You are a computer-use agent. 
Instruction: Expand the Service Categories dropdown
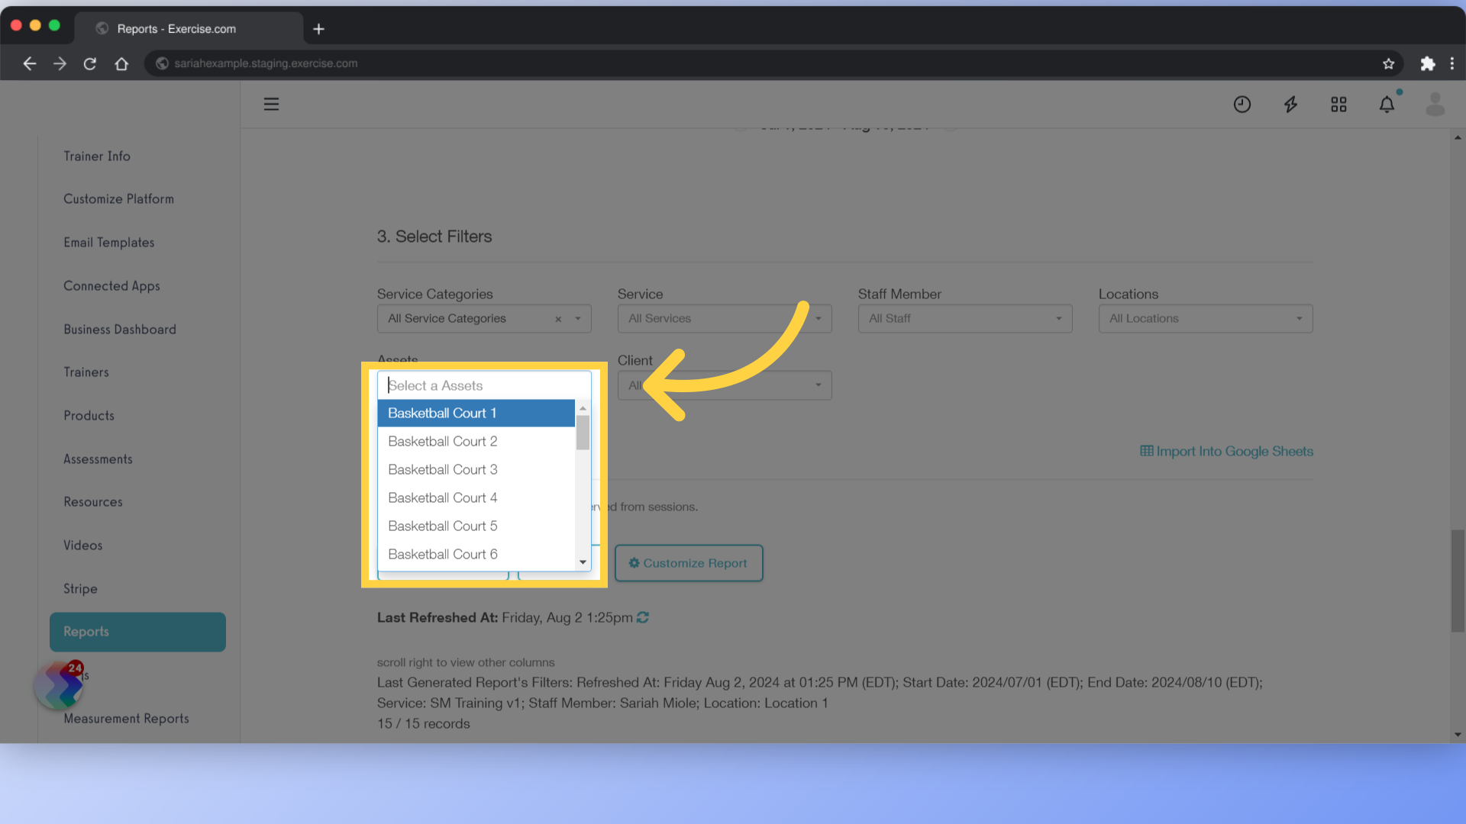click(x=578, y=319)
